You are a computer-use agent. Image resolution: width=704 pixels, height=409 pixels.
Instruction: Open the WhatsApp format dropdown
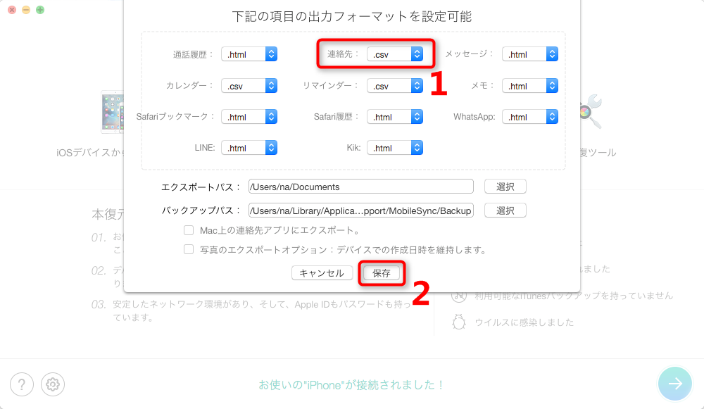coord(530,117)
